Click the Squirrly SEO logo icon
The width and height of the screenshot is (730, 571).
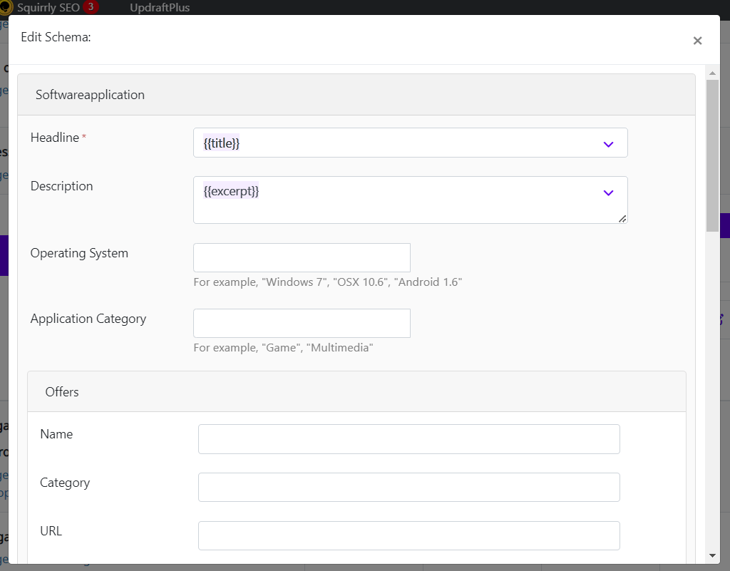(x=6, y=7)
